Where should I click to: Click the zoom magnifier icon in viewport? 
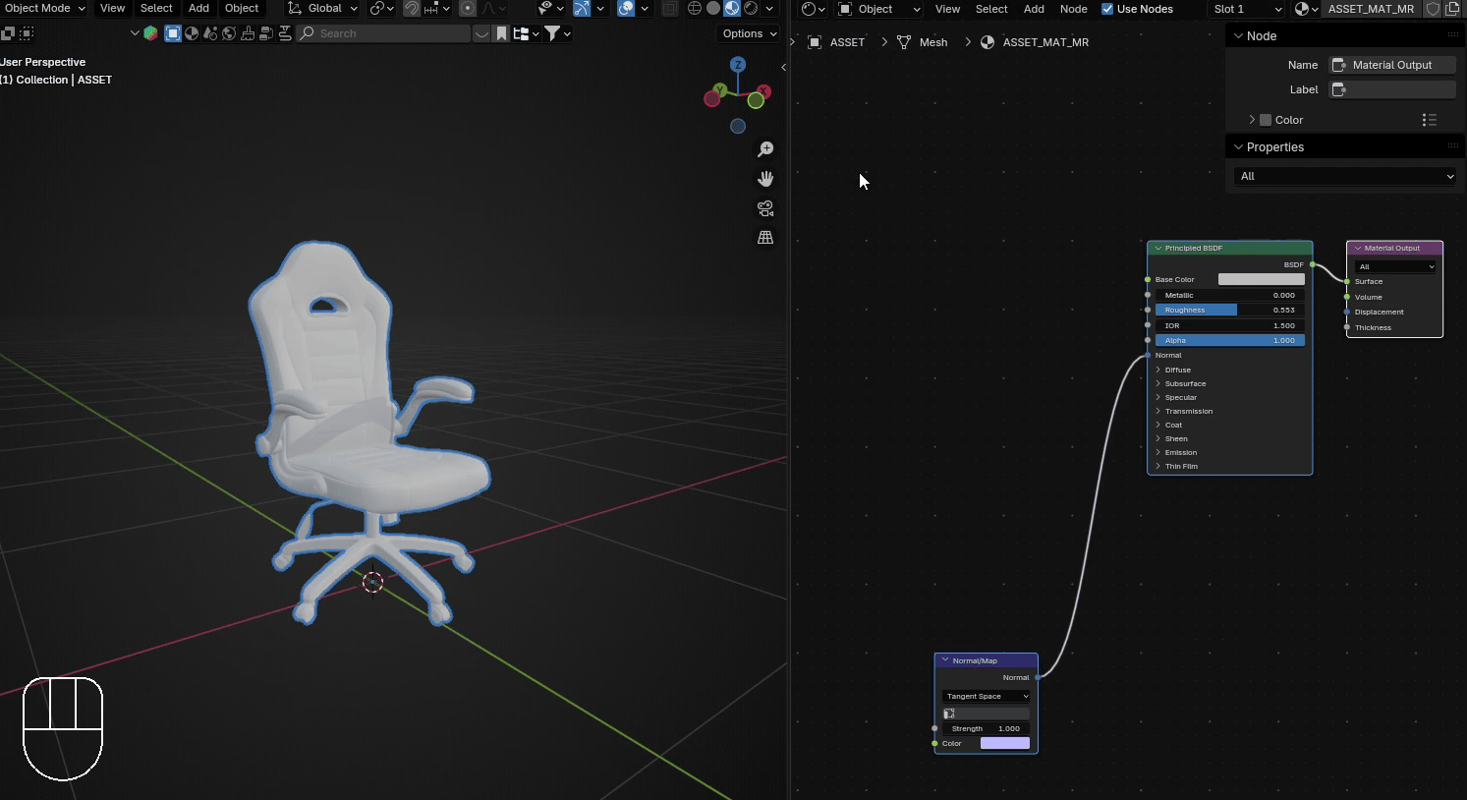[765, 149]
